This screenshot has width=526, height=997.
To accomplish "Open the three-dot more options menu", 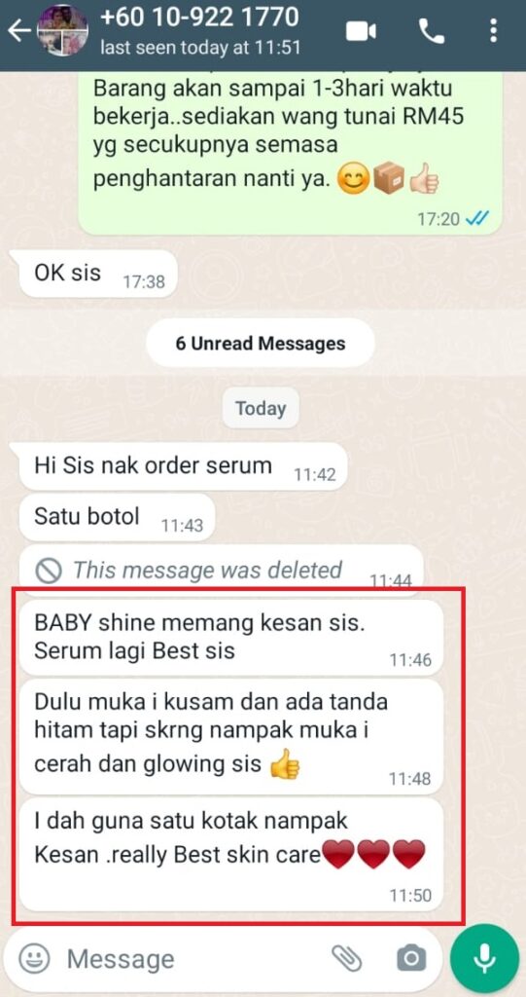I will (x=493, y=30).
